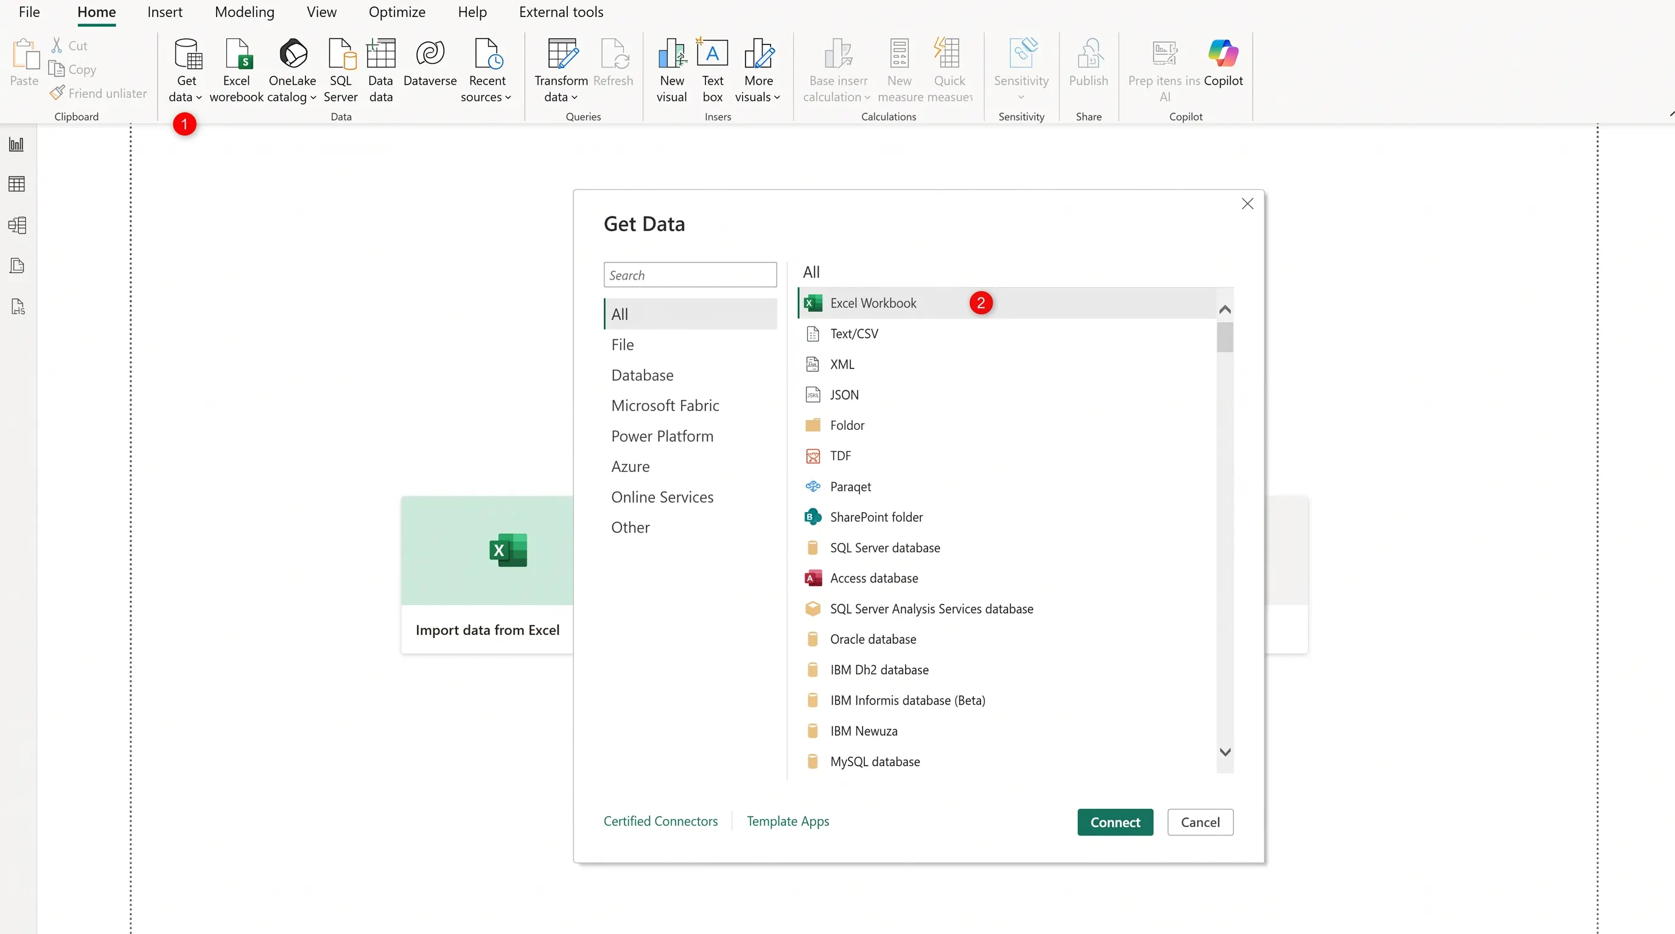
Task: Open the File menu
Action: pyautogui.click(x=29, y=12)
